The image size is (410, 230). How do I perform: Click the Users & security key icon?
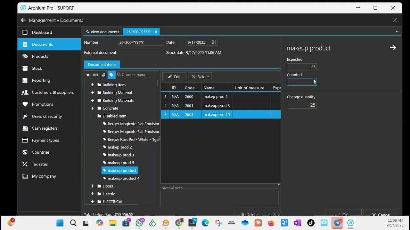point(25,116)
